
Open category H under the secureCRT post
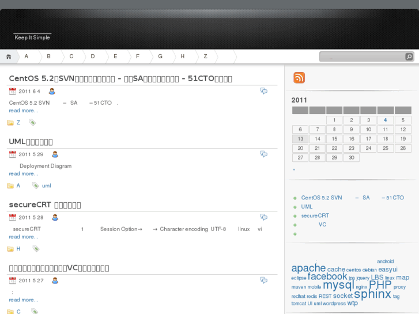(x=18, y=248)
